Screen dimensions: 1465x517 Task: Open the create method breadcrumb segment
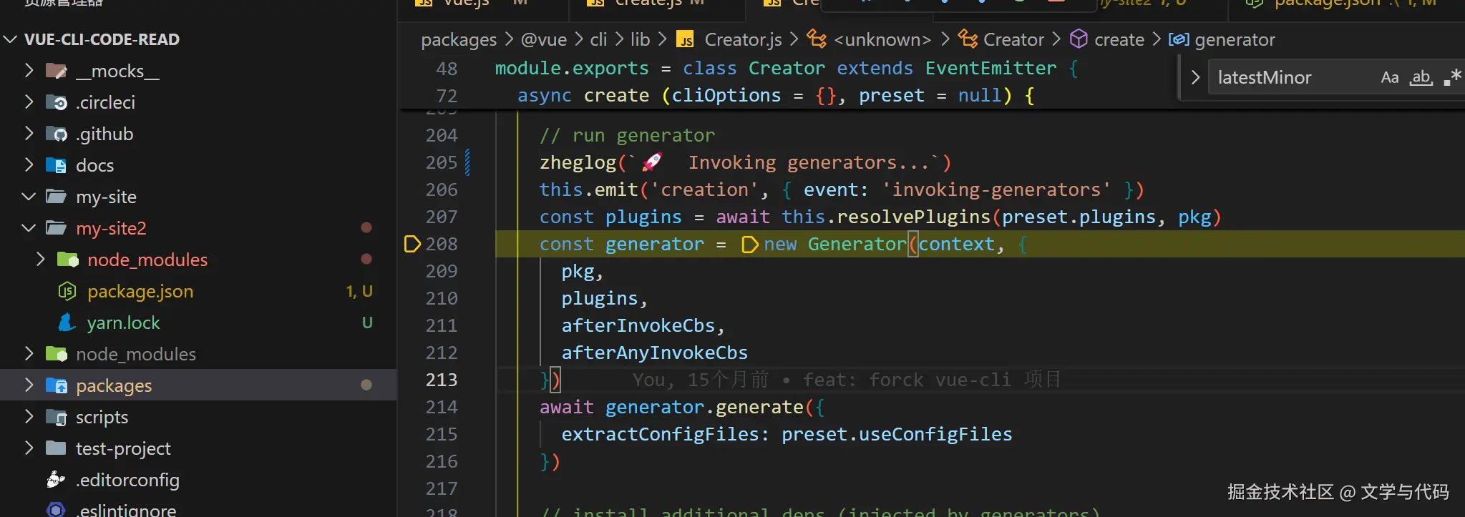(x=1119, y=39)
